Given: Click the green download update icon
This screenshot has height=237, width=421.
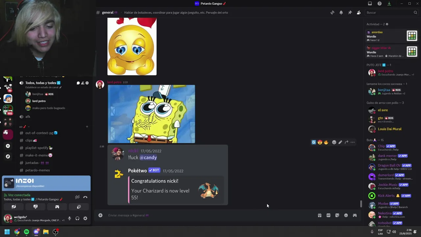Looking at the screenshot, I should pyautogui.click(x=389, y=4).
